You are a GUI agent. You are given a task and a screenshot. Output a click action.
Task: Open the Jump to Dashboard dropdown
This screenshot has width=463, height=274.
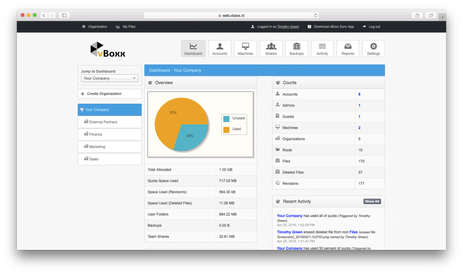[109, 78]
